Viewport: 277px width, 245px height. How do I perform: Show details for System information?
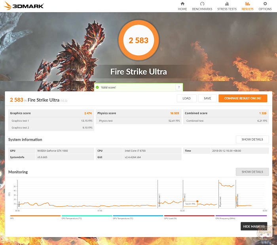point(252,139)
